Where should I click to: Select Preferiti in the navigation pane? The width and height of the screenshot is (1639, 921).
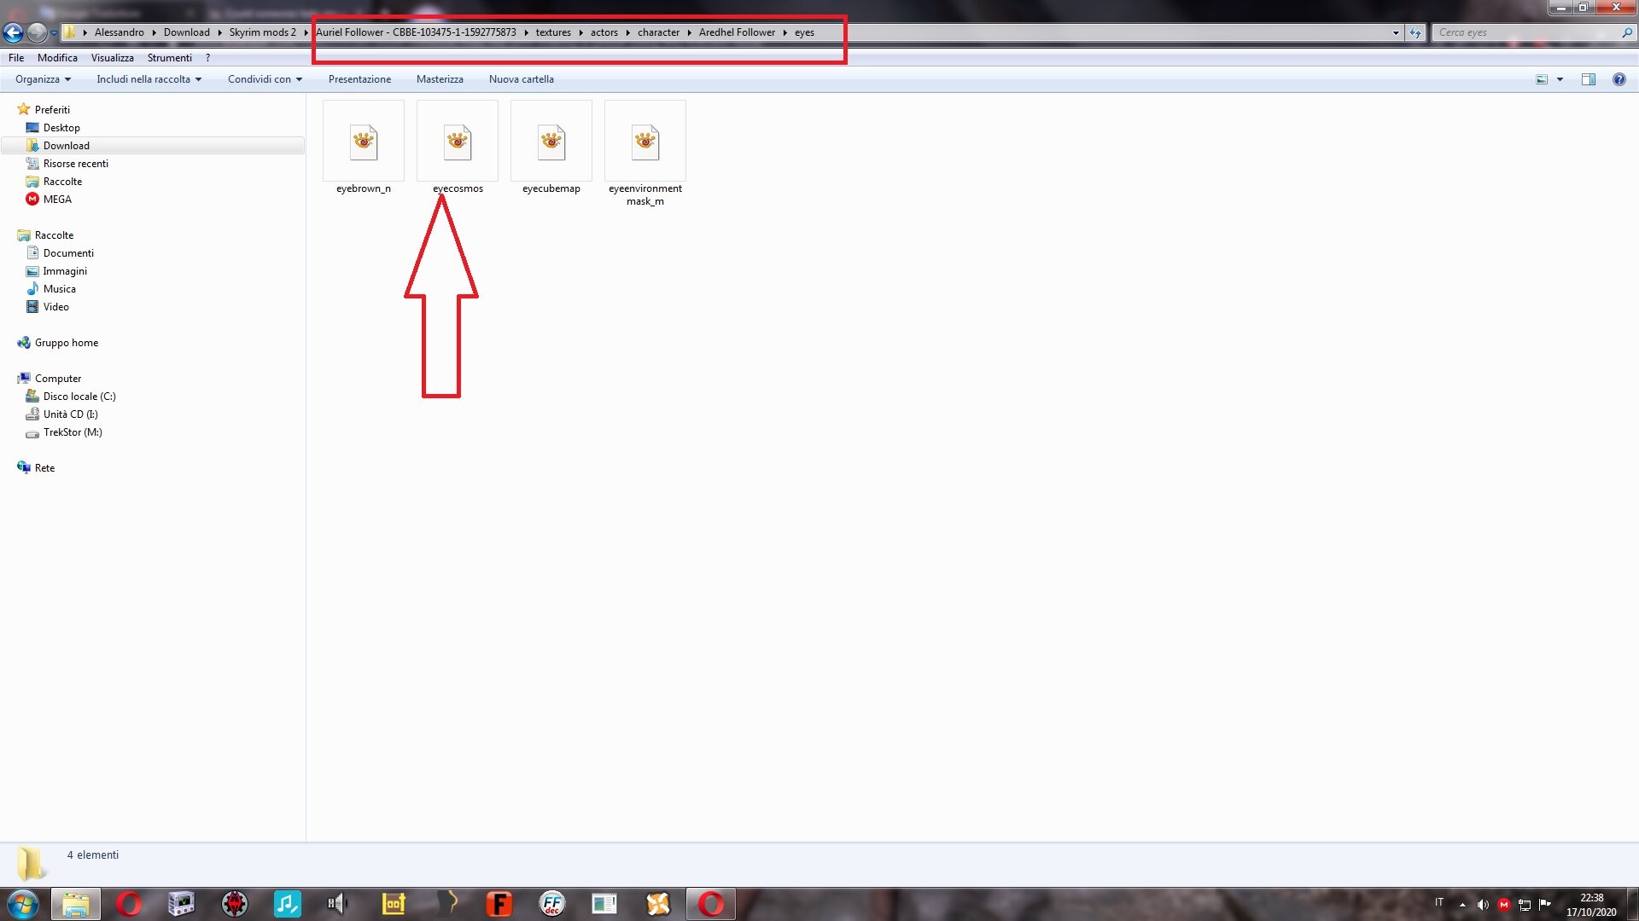[52, 110]
